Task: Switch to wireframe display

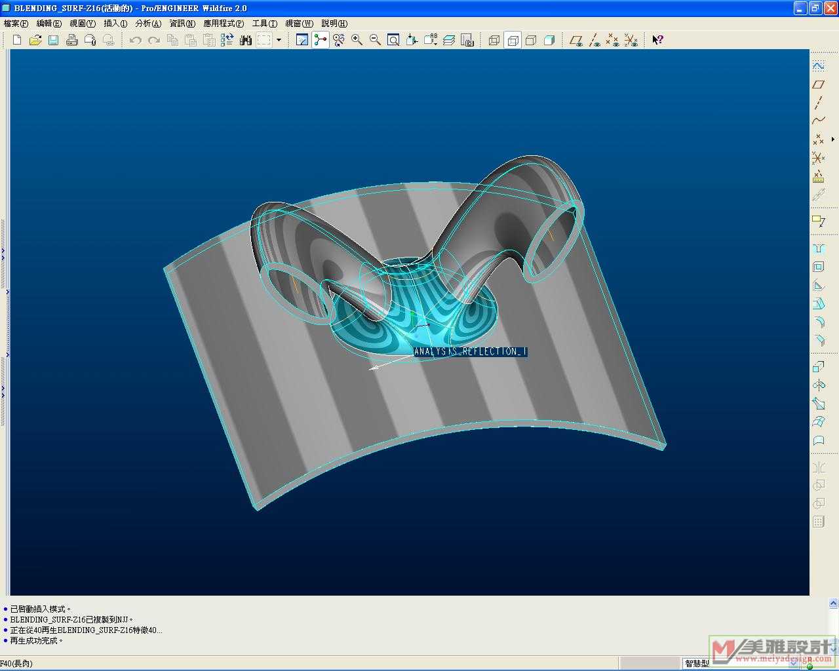Action: click(494, 40)
